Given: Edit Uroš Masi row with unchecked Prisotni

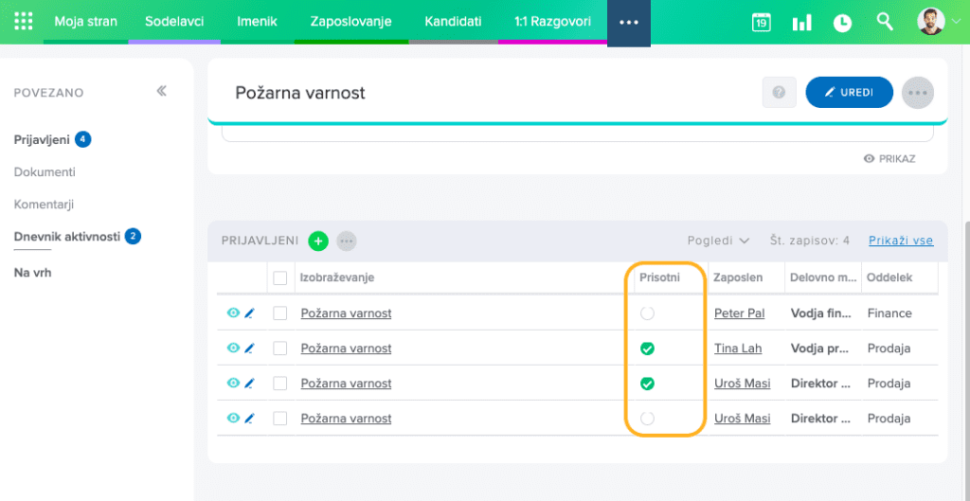Looking at the screenshot, I should click(249, 420).
